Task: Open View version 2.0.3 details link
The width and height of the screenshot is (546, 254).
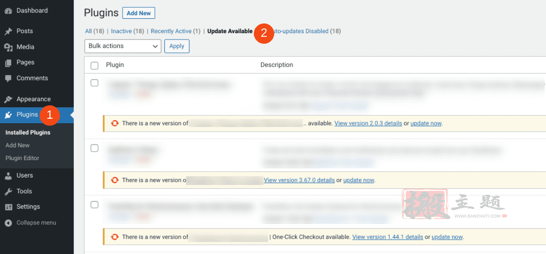Action: pyautogui.click(x=369, y=123)
